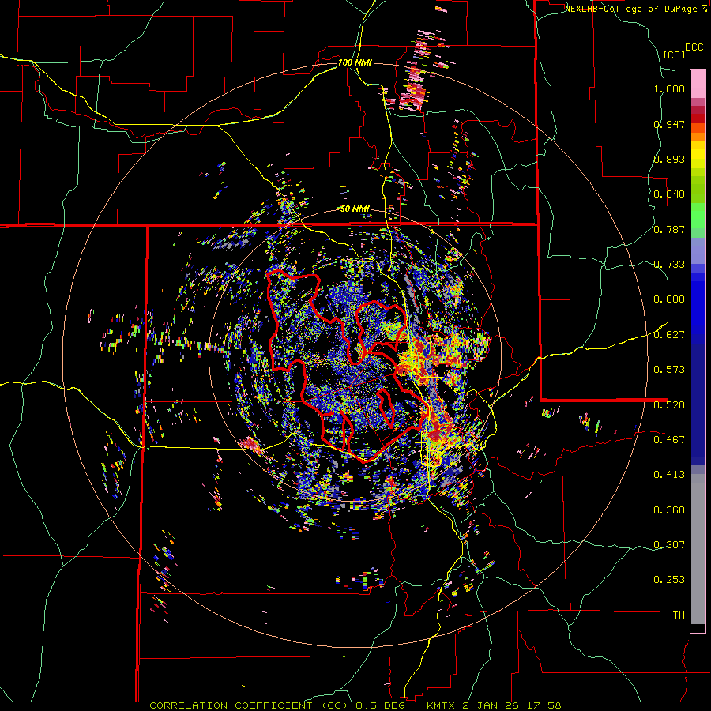The width and height of the screenshot is (711, 711).
Task: Click the 0.573 scale value
Action: 669,370
